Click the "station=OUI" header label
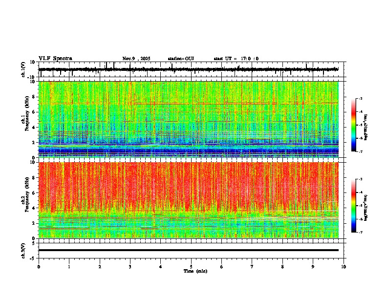Screen dimensions: 387x299 pos(181,59)
